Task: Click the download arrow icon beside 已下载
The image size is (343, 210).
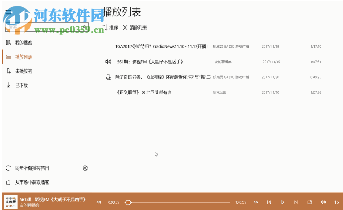Action: pyautogui.click(x=8, y=85)
